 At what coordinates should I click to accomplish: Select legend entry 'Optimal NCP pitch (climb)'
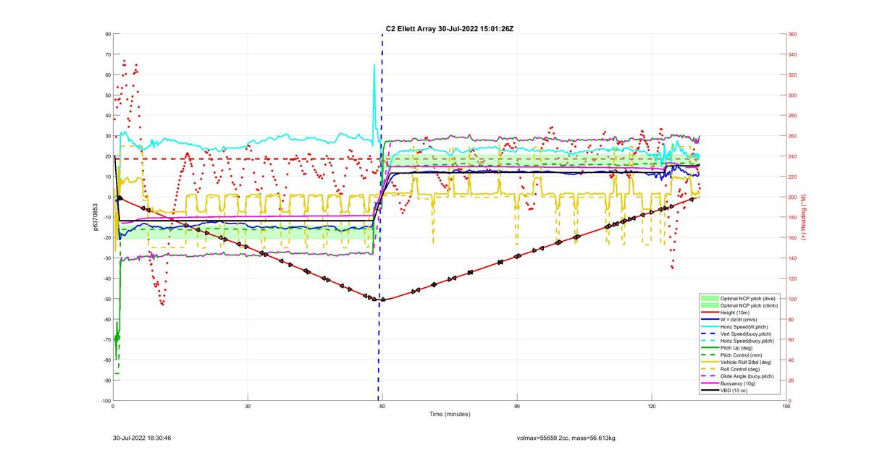tap(749, 305)
